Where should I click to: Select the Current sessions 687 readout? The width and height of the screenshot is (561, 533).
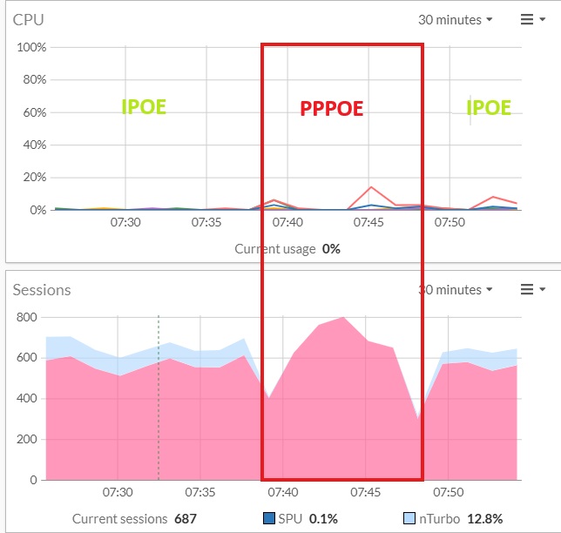(134, 518)
